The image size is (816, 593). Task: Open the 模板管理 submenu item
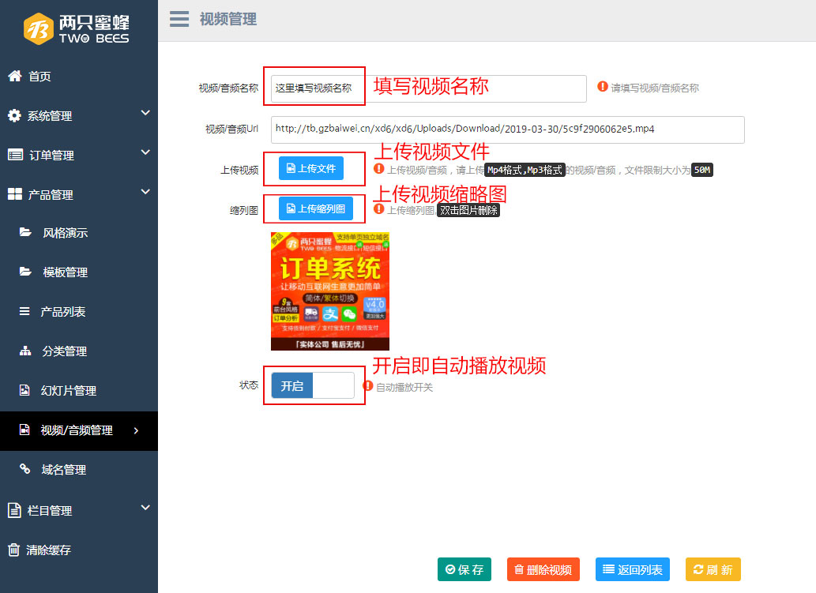click(79, 272)
